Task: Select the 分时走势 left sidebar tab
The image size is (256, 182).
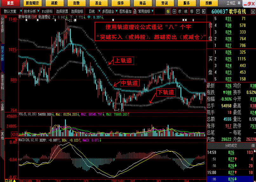Action: pyautogui.click(x=3, y=27)
